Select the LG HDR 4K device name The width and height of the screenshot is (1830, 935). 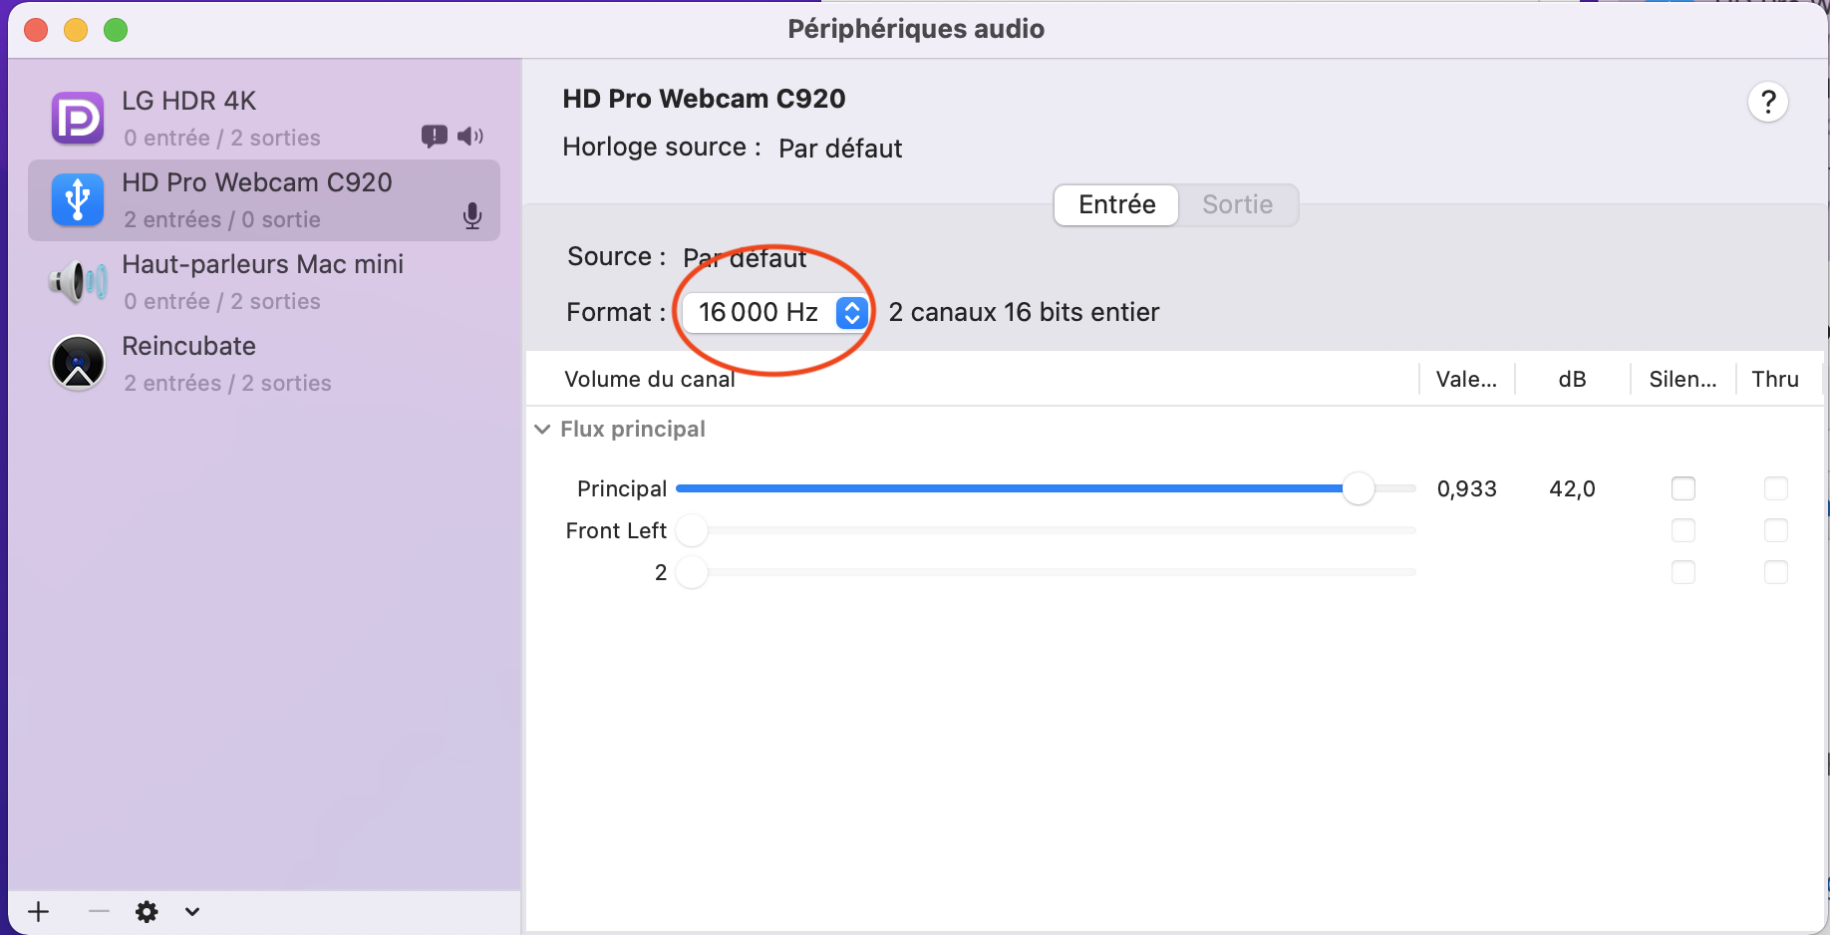[x=189, y=101]
